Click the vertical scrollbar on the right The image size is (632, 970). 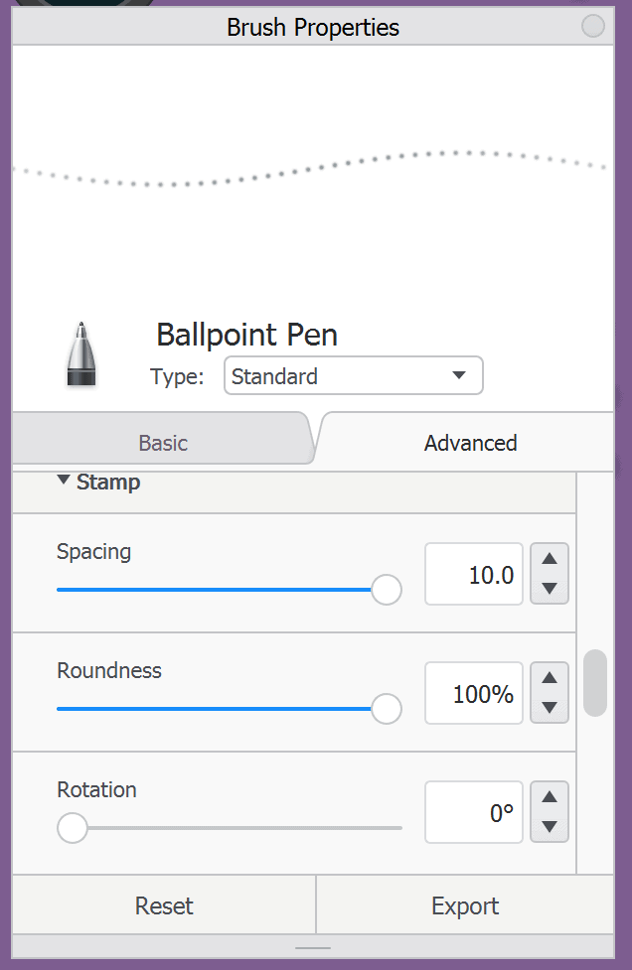click(x=593, y=682)
